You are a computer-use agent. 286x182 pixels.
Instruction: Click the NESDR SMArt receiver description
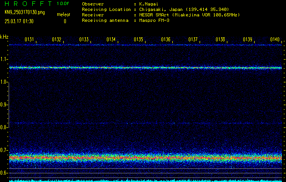[x=189, y=15]
